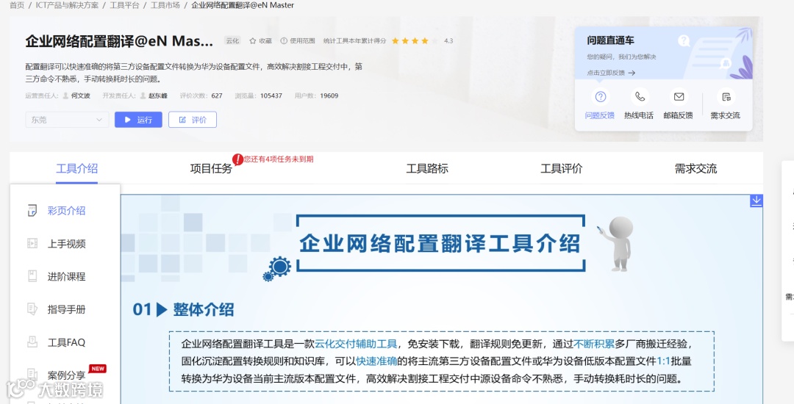Screen dimensions: 794x404
Task: Click the 指导手册 manual icon
Action: [x=32, y=309]
